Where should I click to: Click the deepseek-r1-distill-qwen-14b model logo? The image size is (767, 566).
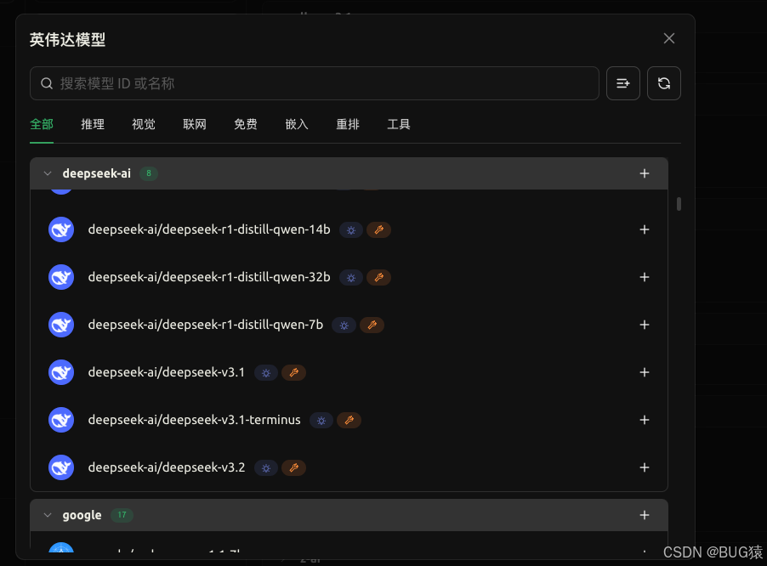[61, 229]
